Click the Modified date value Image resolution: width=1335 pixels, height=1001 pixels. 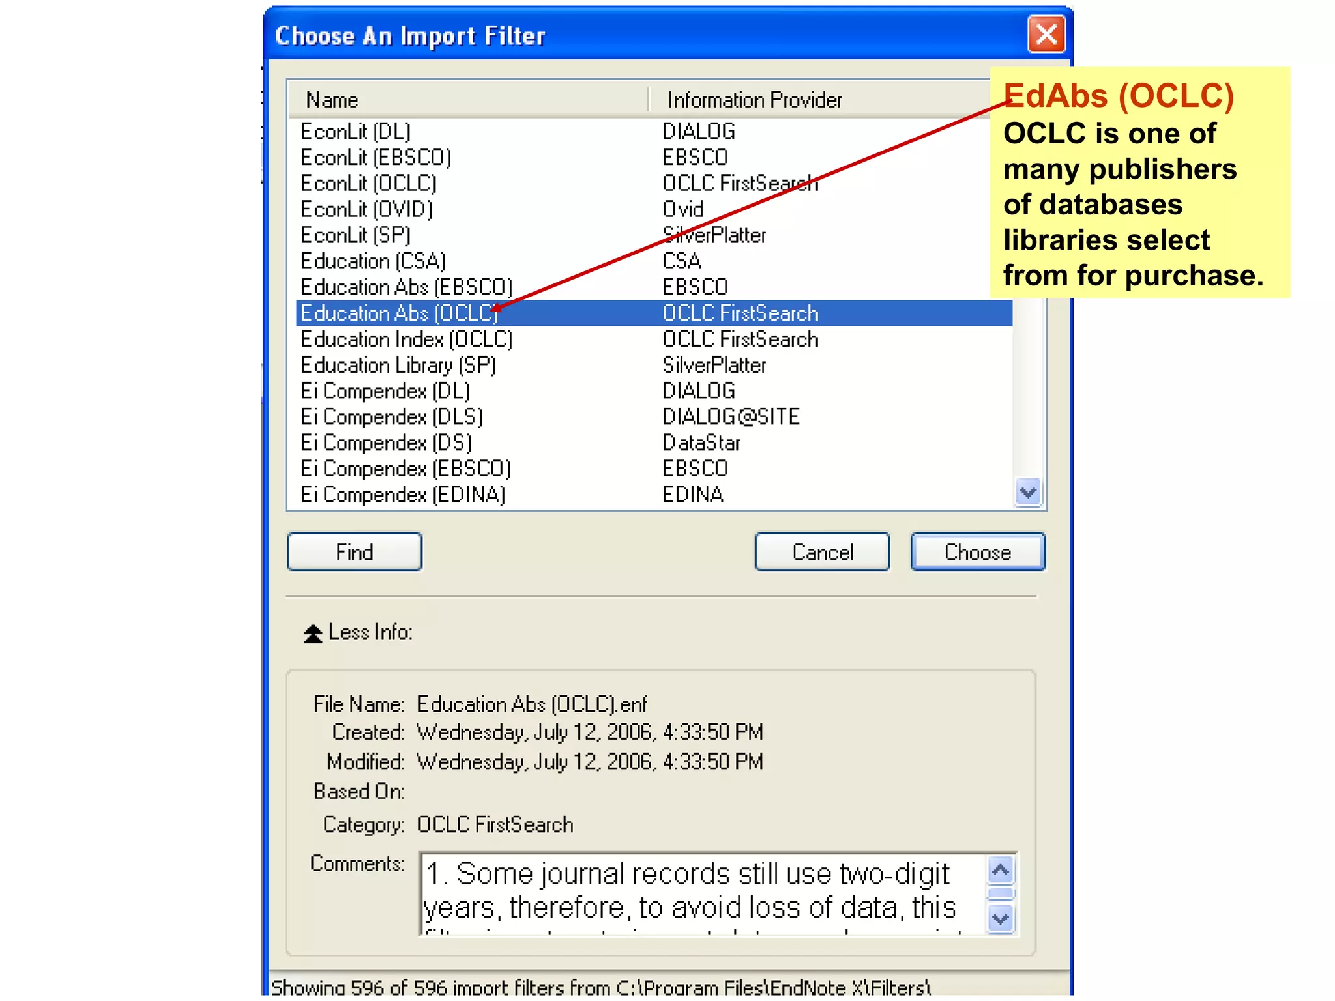590,762
